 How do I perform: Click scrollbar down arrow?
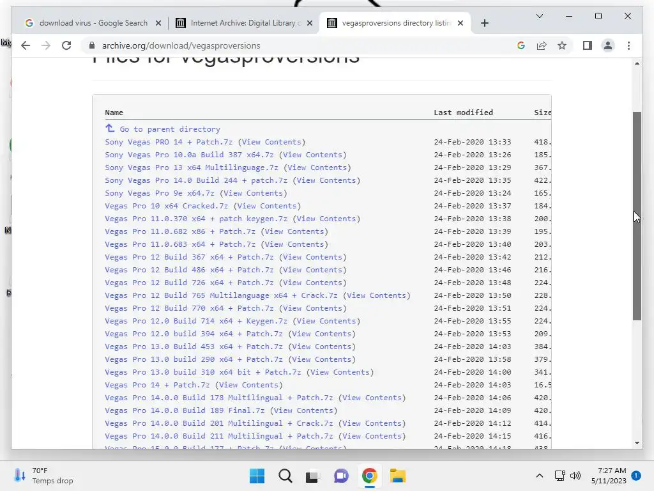tap(637, 442)
